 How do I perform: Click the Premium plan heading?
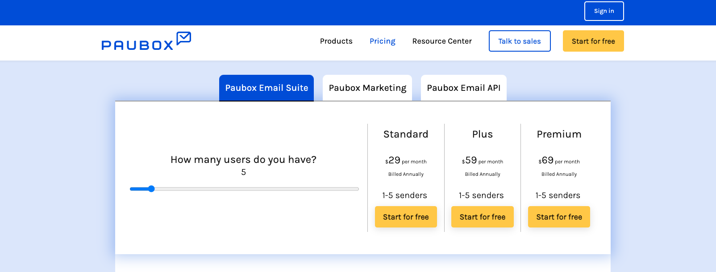559,134
